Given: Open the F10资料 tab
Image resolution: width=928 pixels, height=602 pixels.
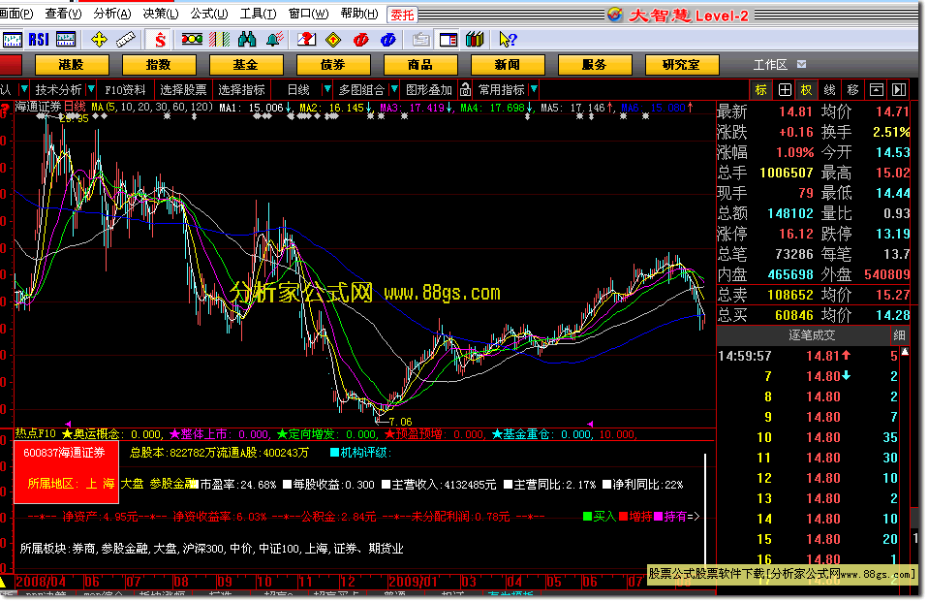Looking at the screenshot, I should (x=125, y=89).
